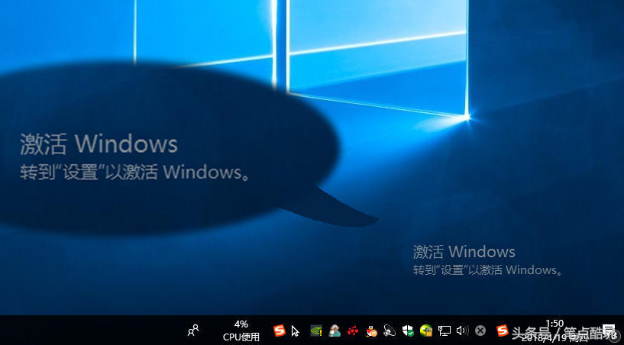Open the People icon on the taskbar
Screen dimensions: 624x345
pos(193,330)
